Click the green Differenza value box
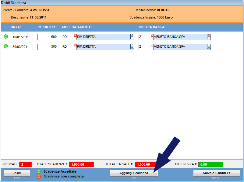The image size is (244, 182). 210,164
